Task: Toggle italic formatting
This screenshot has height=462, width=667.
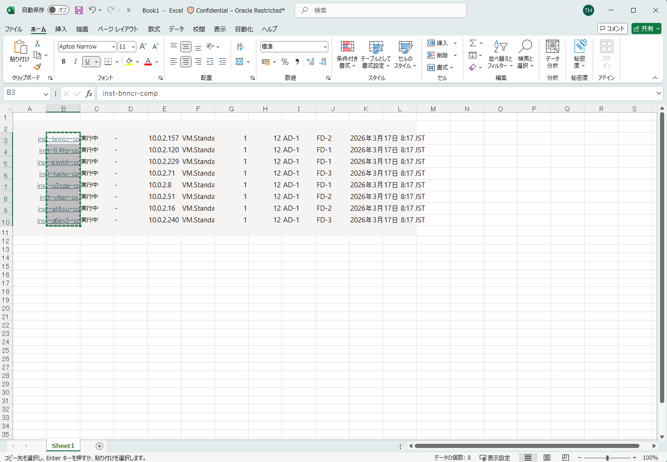Action: 75,62
